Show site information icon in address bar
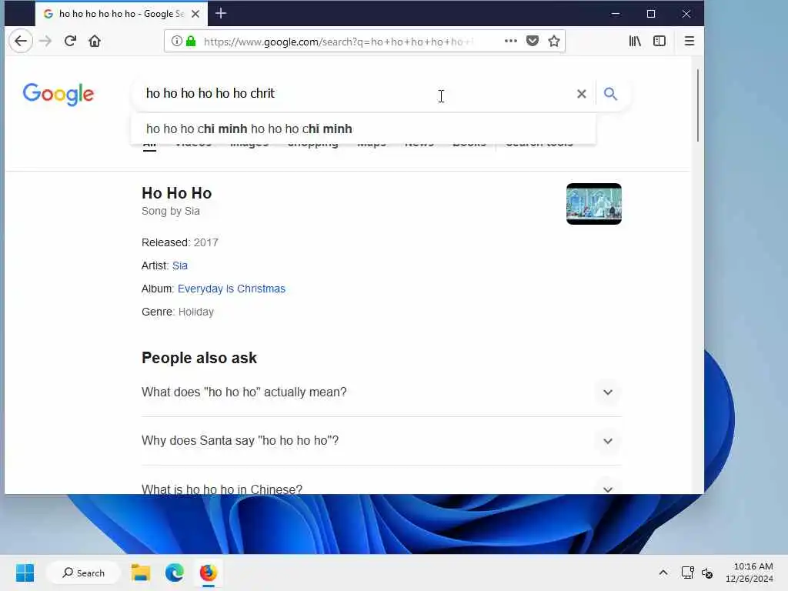The width and height of the screenshot is (788, 591). [176, 41]
